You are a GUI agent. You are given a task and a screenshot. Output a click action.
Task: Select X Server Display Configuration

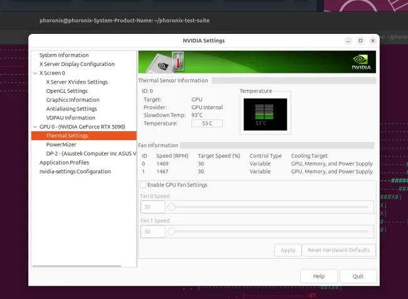click(x=77, y=64)
